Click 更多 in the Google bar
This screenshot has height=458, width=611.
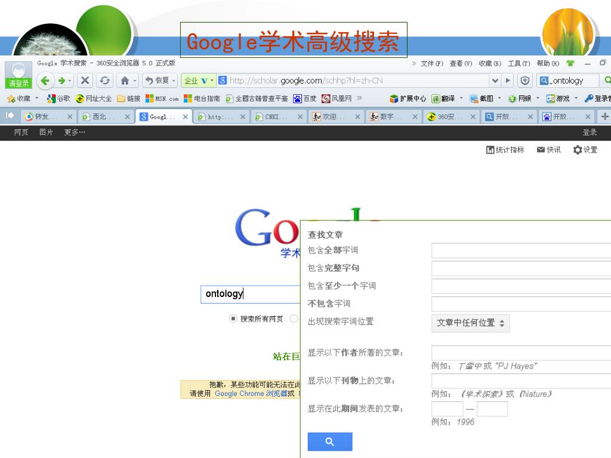[75, 132]
